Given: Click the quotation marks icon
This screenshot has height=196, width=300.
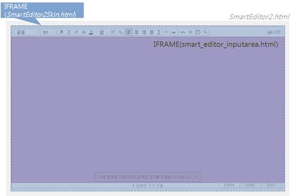Looking at the screenshot, I should pyautogui.click(x=173, y=32).
